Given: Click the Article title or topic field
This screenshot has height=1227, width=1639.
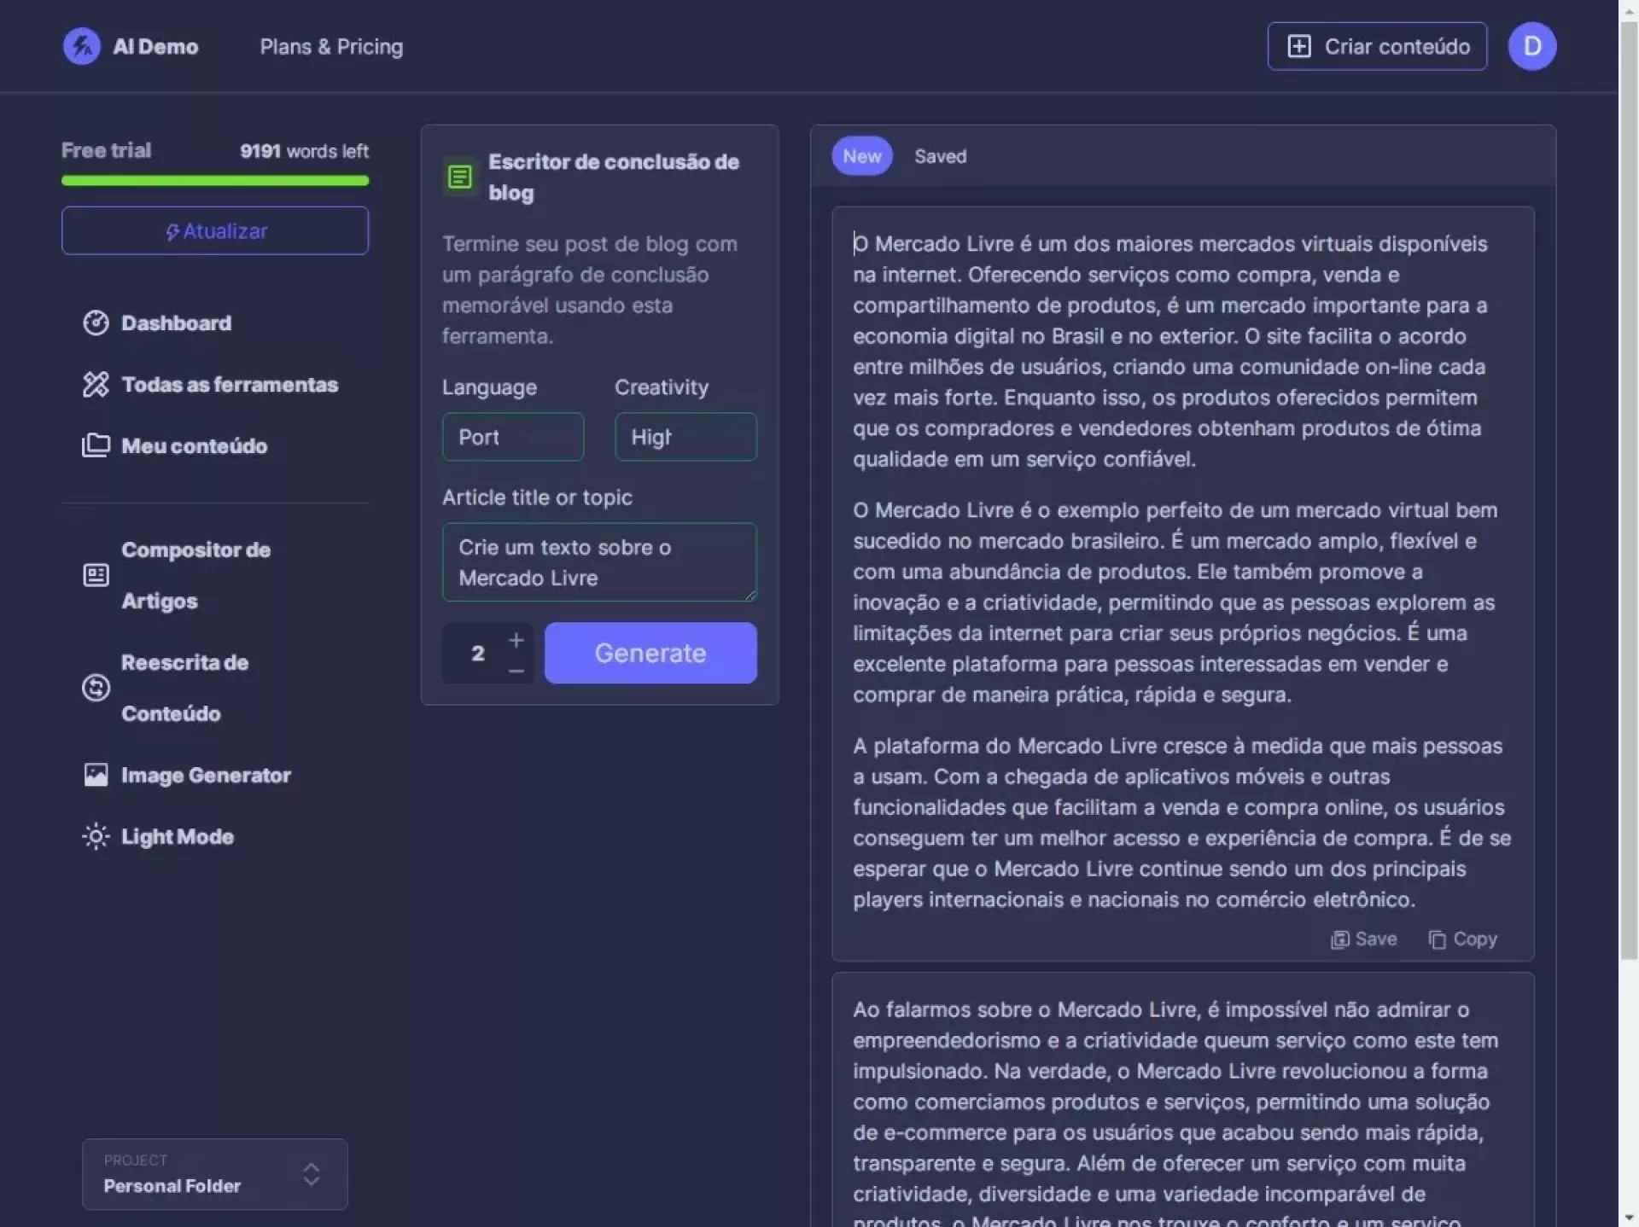Looking at the screenshot, I should (598, 562).
